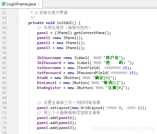
Task: Place cursor on 'initGUI' method name
Action: pos(64,23)
